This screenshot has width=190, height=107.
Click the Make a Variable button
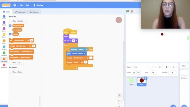18,21
